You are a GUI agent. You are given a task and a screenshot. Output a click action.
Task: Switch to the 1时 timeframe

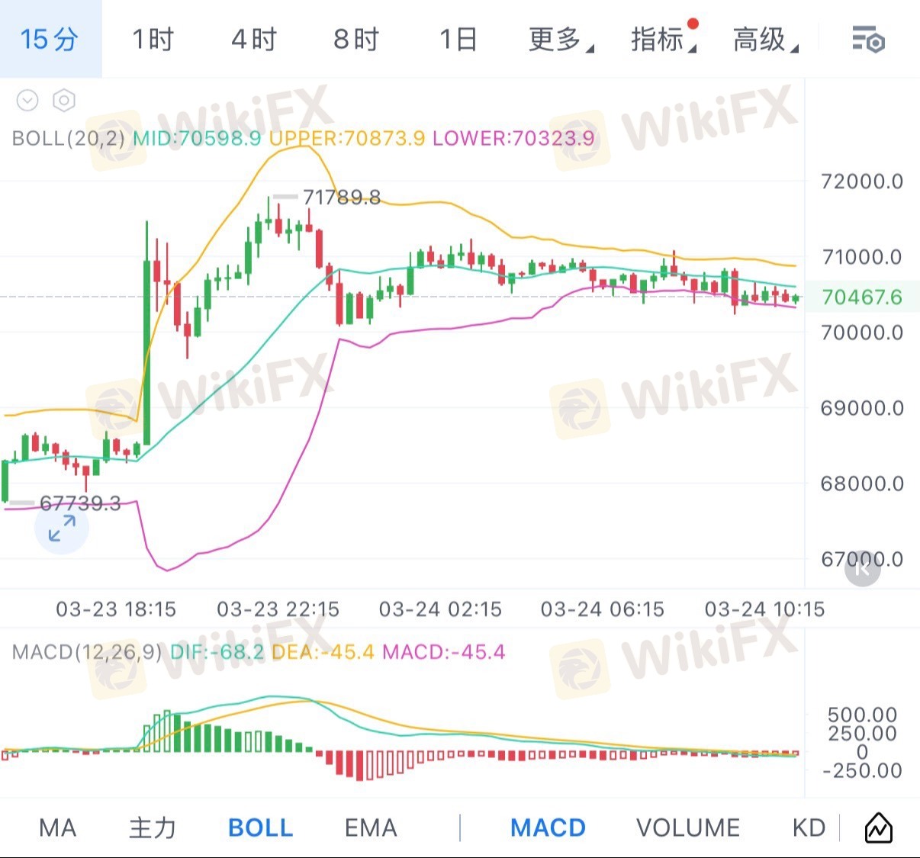(153, 39)
